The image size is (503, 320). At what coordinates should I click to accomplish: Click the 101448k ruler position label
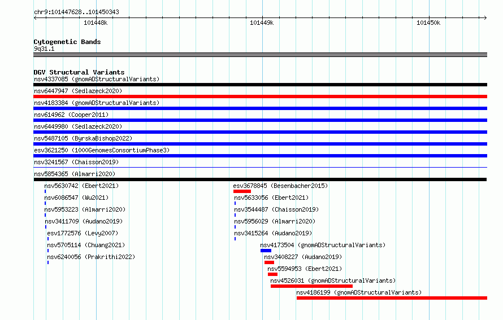pos(96,23)
